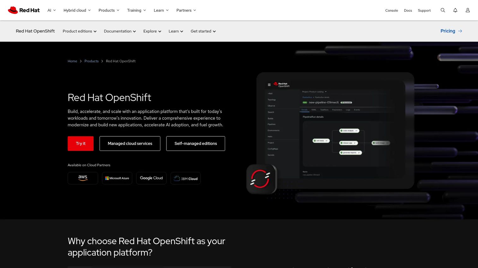Screen dimensions: 478x268
Task: Click the 'Red Hat OpenShift' breadcrumb text
Action: coord(121,61)
